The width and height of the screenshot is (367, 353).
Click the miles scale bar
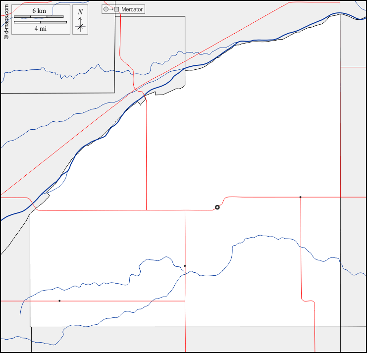pos(40,22)
